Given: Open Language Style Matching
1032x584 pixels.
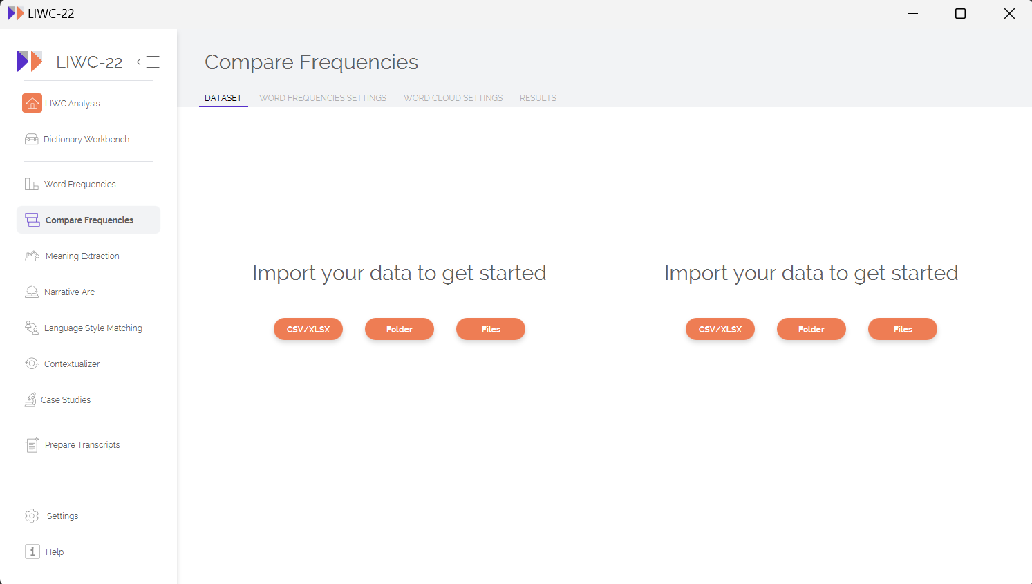Looking at the screenshot, I should 88,328.
